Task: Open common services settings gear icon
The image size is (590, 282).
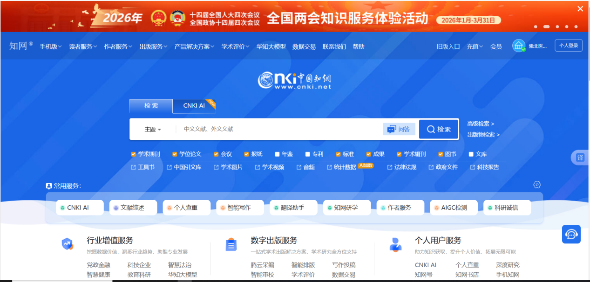Action: [537, 185]
